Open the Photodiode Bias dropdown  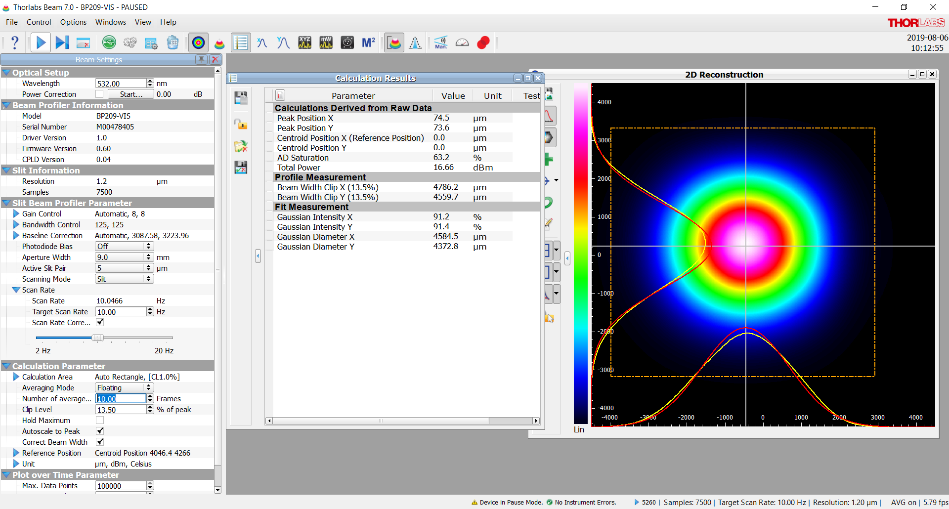(124, 246)
